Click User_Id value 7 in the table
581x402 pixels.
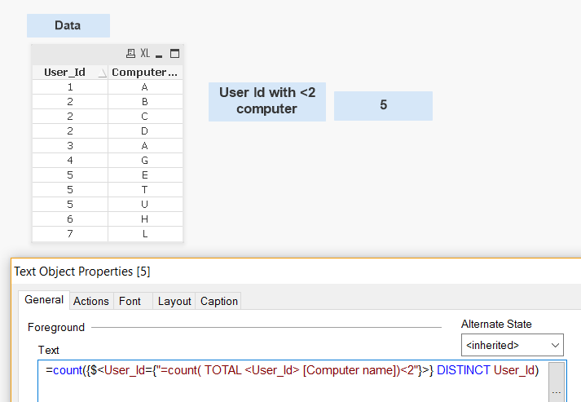[x=71, y=234]
